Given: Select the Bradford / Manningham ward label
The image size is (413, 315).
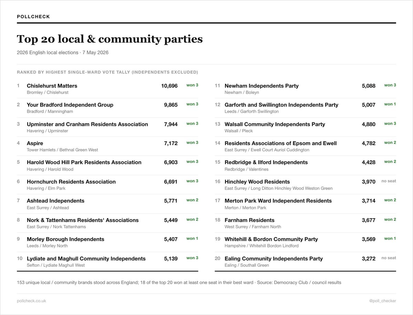Looking at the screenshot, I should point(50,112).
